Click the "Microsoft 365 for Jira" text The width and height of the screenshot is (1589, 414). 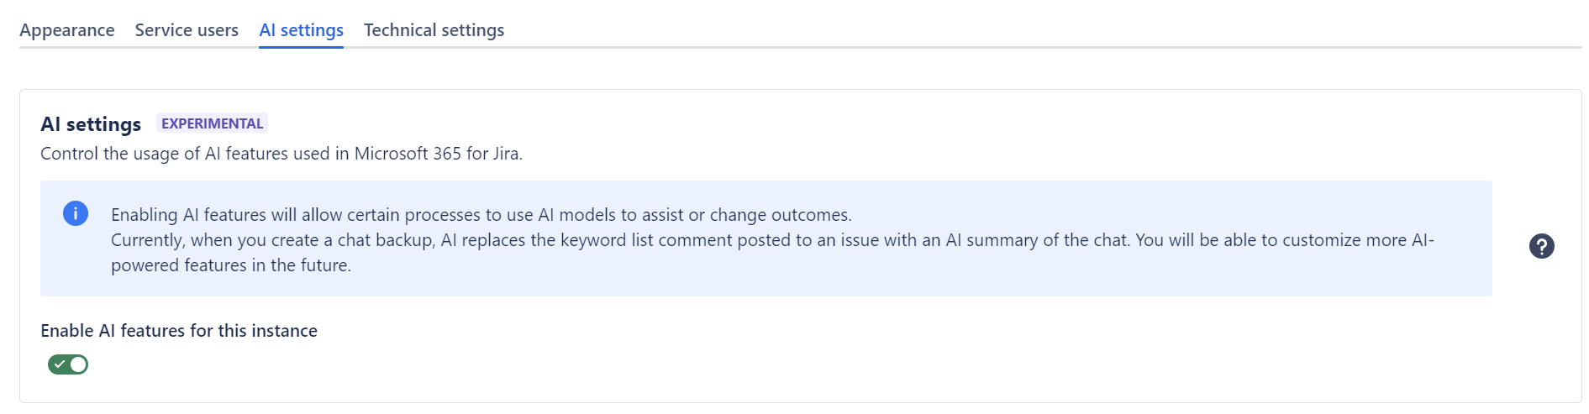click(x=437, y=154)
